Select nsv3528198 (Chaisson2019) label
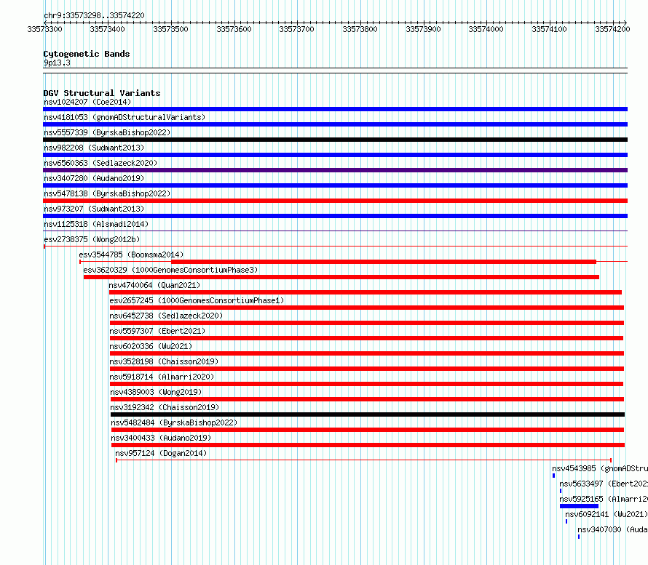Screen dimensions: 648x565 coord(164,361)
